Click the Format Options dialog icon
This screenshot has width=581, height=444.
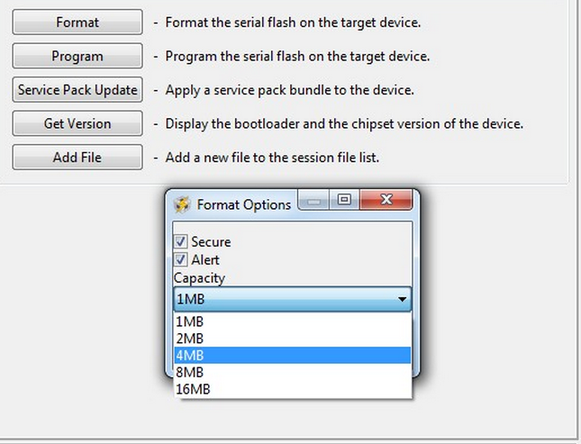point(183,204)
